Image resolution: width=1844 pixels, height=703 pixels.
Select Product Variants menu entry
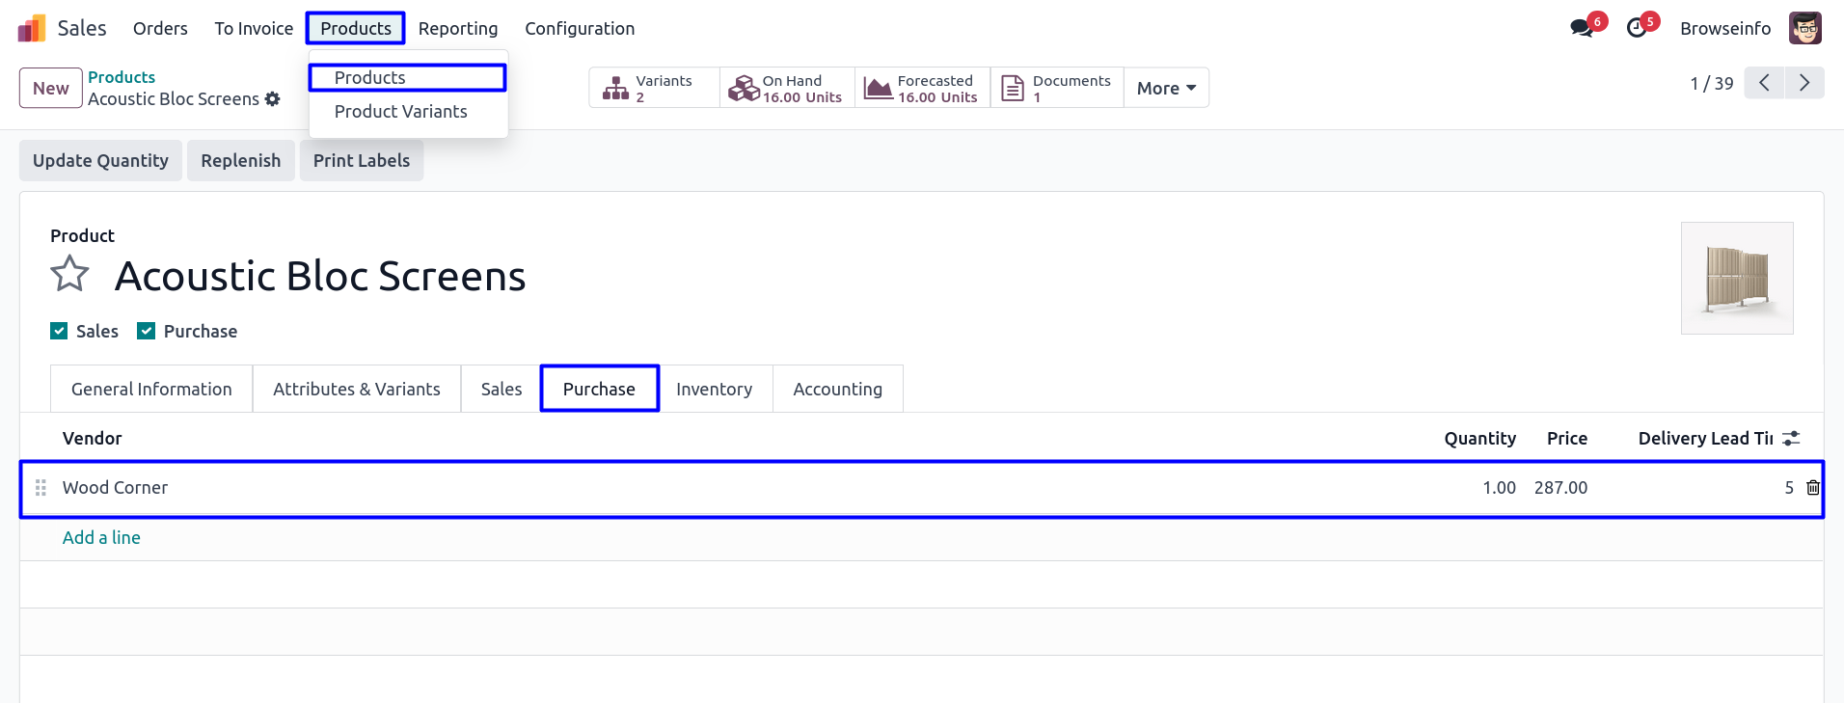click(400, 111)
